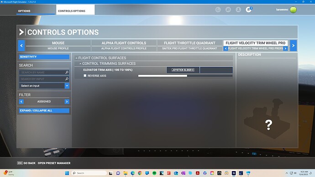Enable the Reverse Axis checkbox
315x177 pixels.
85,76
